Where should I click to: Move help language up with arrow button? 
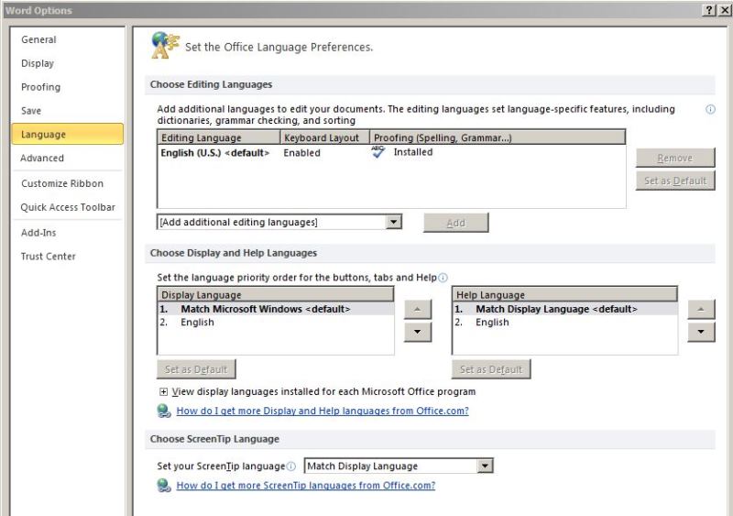[701, 309]
